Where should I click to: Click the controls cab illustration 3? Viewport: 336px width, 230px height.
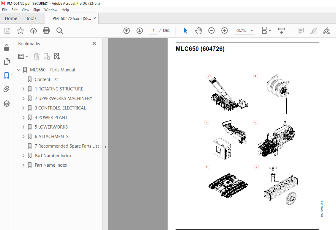pyautogui.click(x=229, y=140)
